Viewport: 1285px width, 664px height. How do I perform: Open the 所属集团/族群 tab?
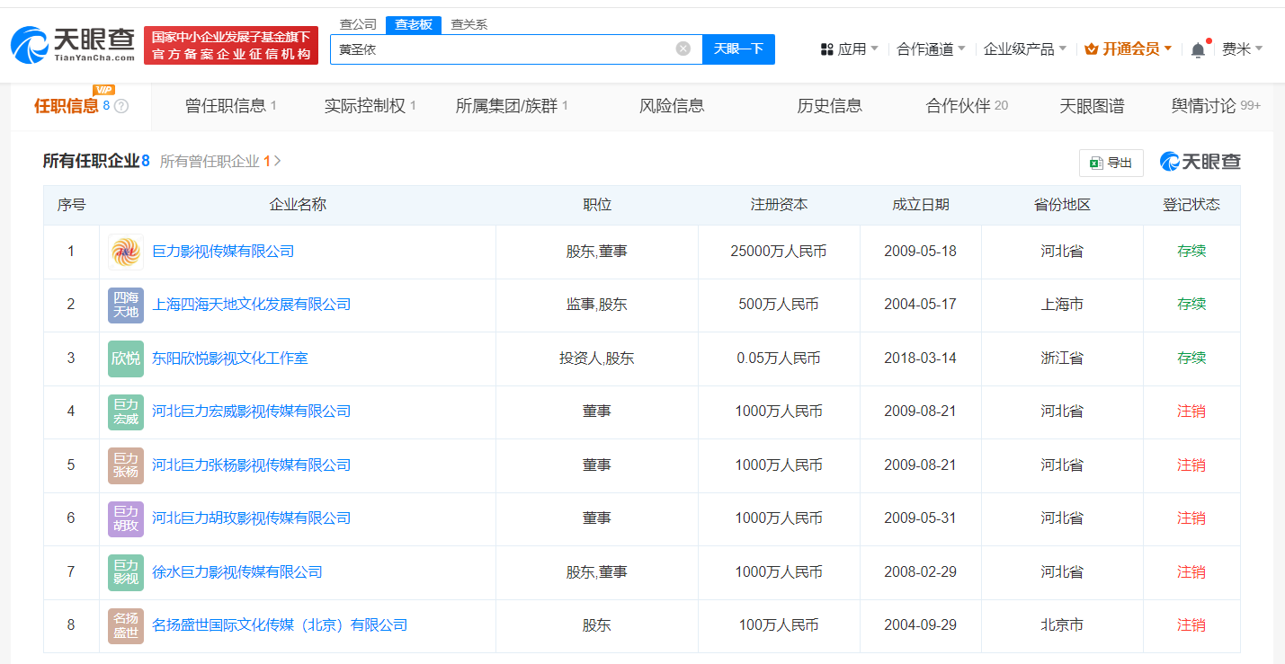(x=512, y=106)
